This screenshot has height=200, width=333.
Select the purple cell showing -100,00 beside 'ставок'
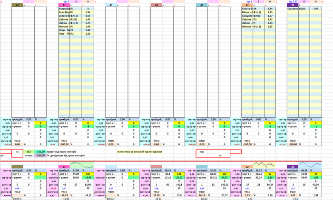point(40,155)
